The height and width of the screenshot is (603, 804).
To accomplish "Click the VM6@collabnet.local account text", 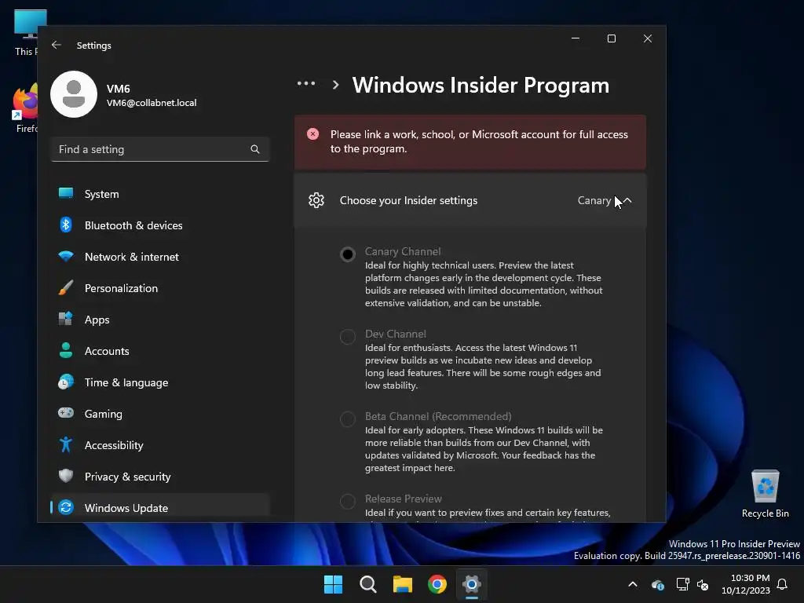I will (152, 103).
